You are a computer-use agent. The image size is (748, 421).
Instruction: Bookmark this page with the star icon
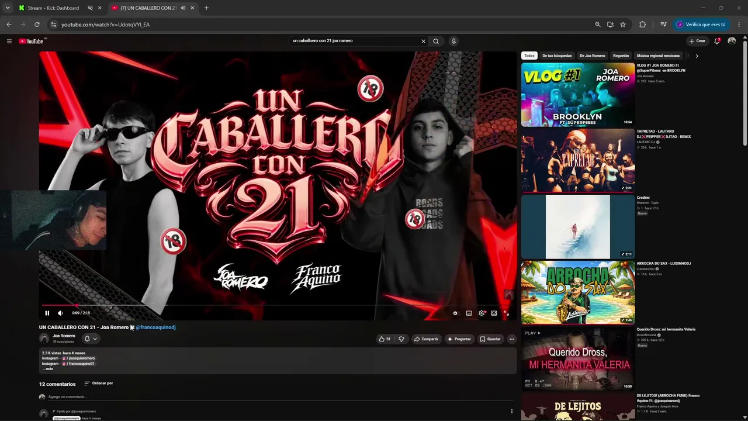[623, 25]
